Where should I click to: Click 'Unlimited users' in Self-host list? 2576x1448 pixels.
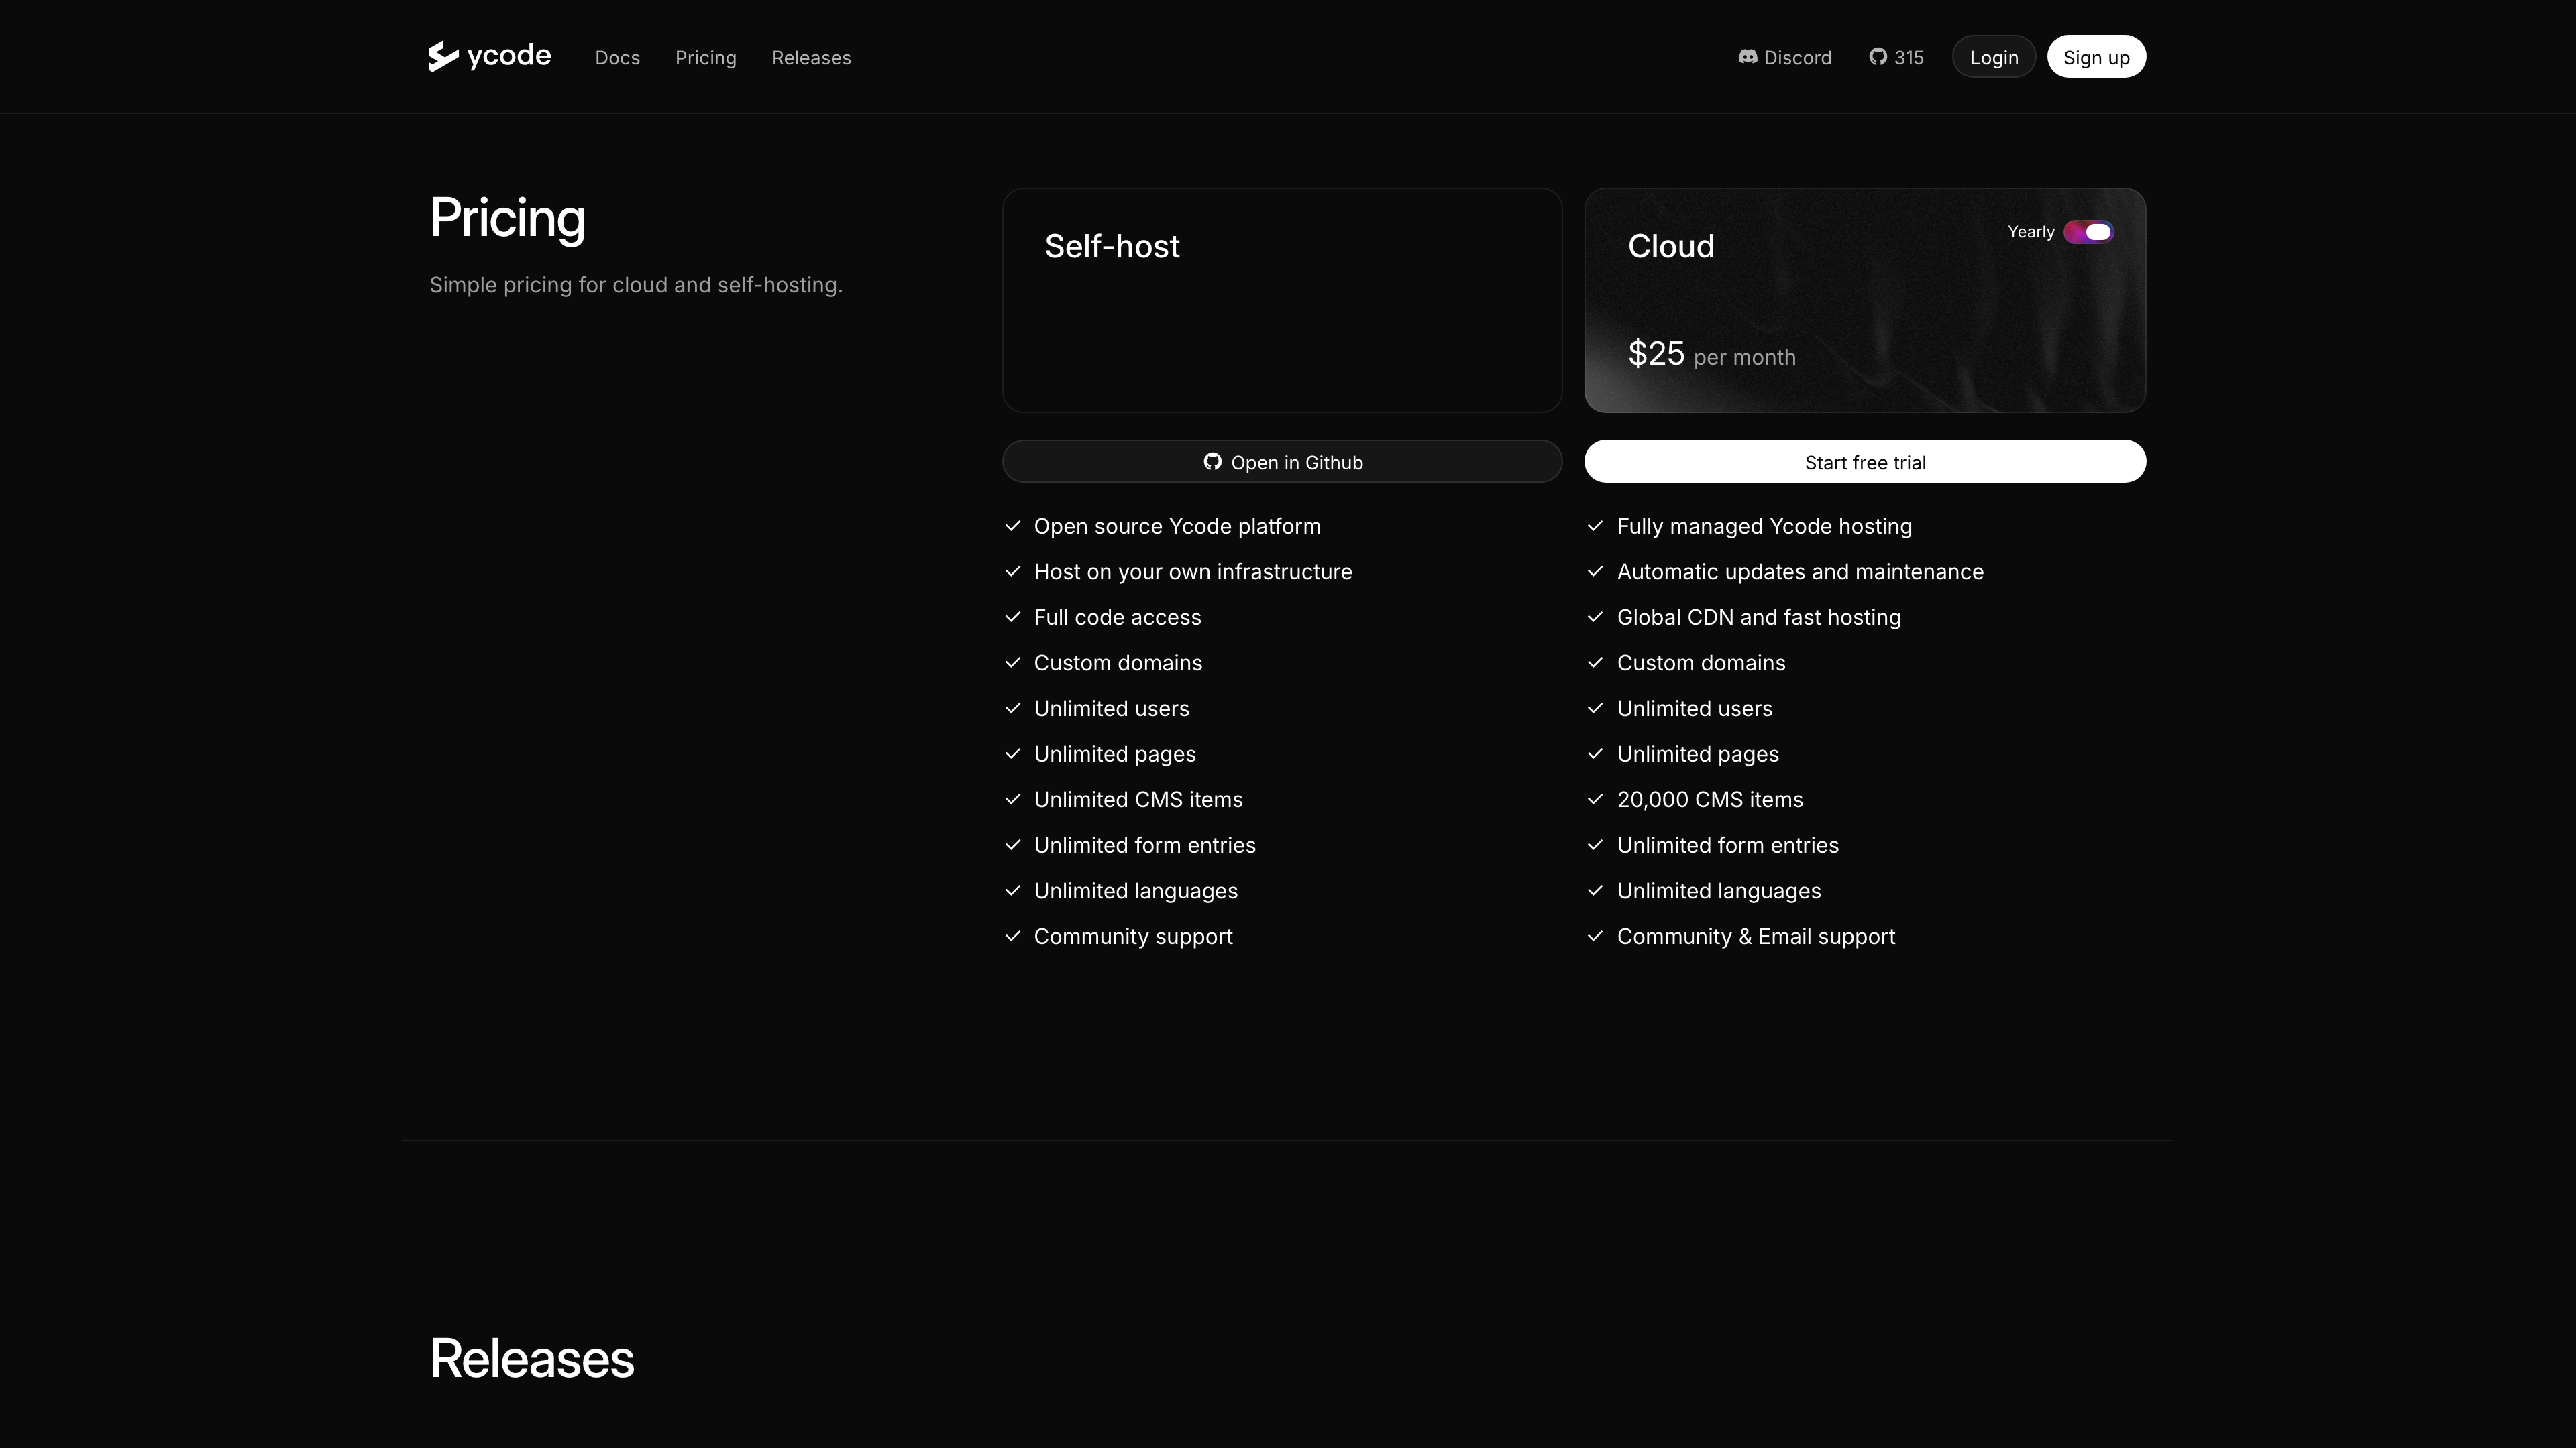pos(1111,709)
